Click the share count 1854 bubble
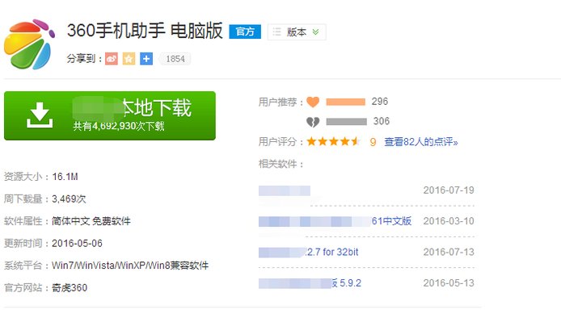The image size is (561, 322). [x=175, y=59]
